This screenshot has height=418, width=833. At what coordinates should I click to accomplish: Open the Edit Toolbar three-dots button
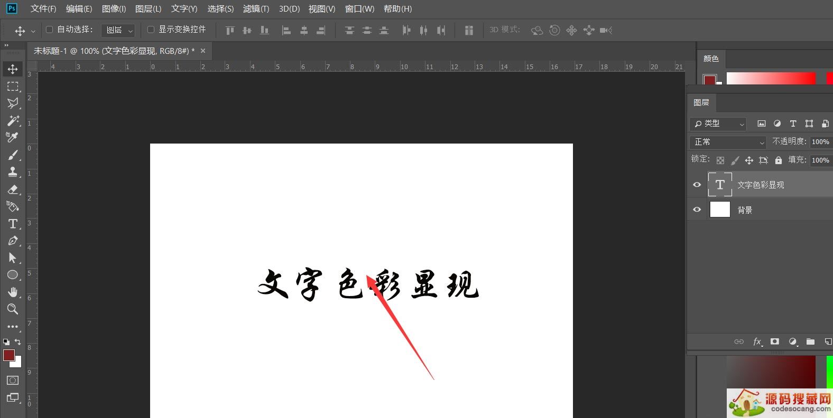tap(13, 327)
